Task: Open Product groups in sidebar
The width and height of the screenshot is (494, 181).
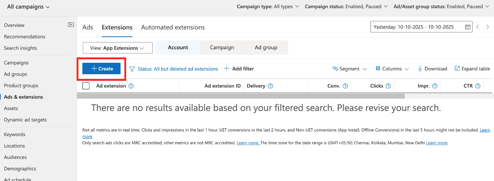Action: click(x=21, y=86)
